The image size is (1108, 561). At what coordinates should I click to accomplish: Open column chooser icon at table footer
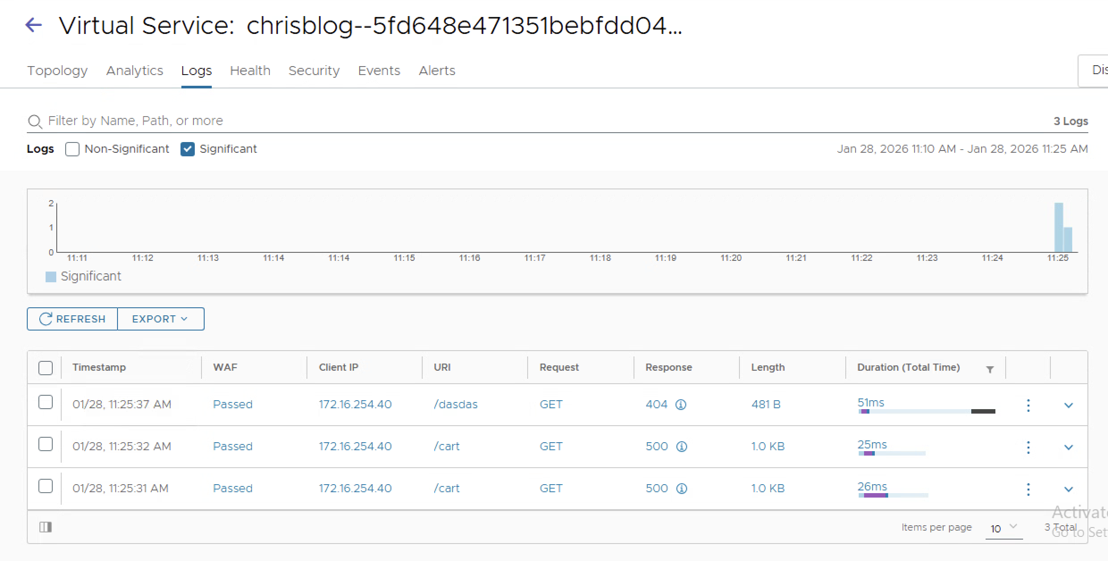(46, 527)
